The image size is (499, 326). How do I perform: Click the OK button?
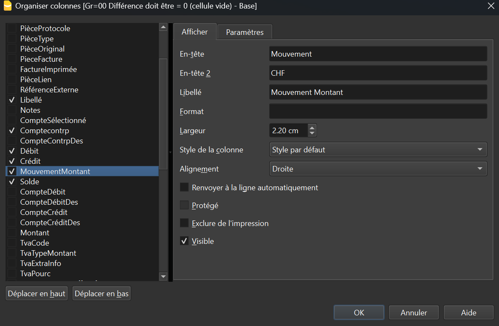tap(359, 312)
